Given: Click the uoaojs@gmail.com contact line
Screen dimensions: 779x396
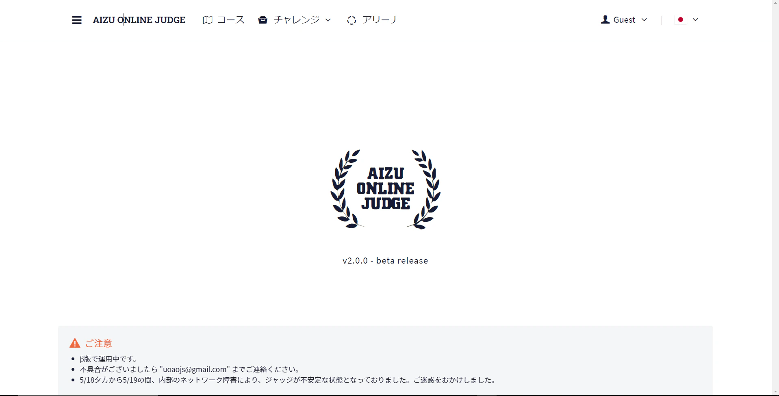Looking at the screenshot, I should click(190, 370).
